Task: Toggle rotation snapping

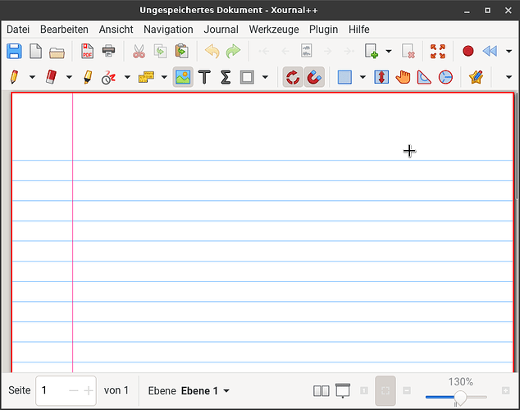Action: point(293,77)
